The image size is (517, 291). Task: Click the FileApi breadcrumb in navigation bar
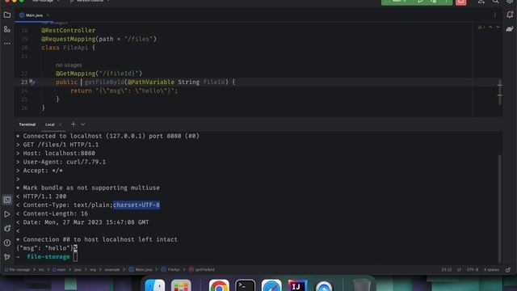pyautogui.click(x=170, y=269)
